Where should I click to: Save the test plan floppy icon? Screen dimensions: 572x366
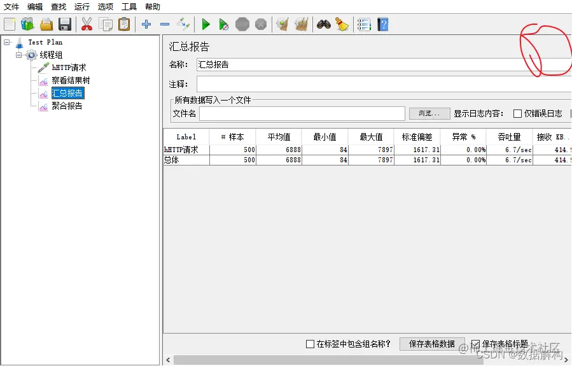pos(65,24)
